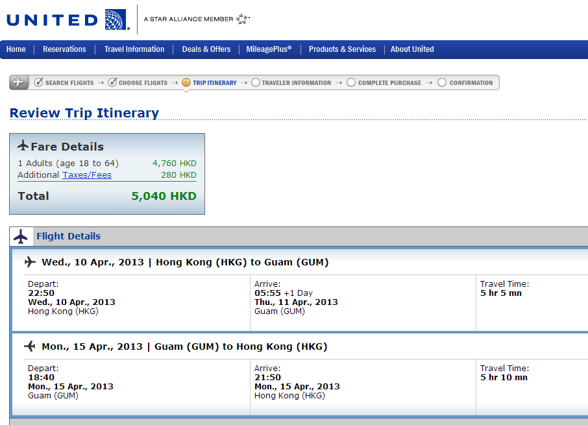Select the Confirmation step circle
This screenshot has width=588, height=425.
click(x=442, y=82)
